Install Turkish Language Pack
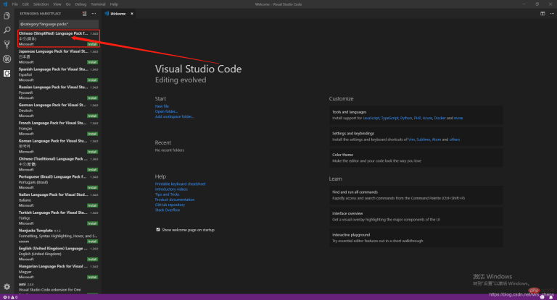Screen dimensions: 557x300 [92, 223]
